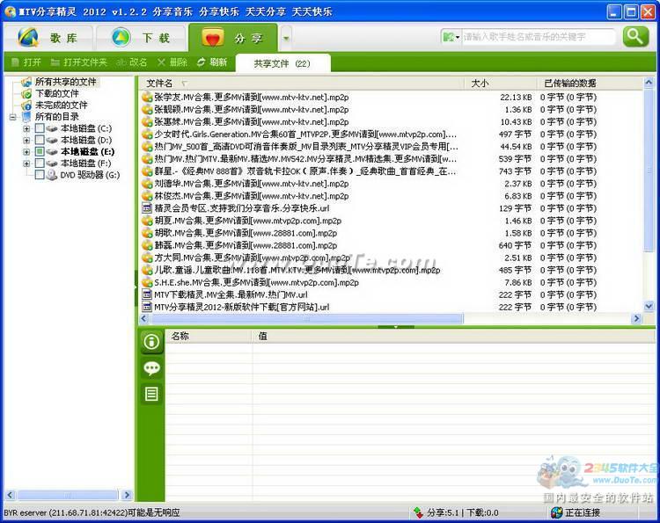This screenshot has width=660, height=523.
Task: Click file list horizontal scrollbar thumb
Action: 307,319
